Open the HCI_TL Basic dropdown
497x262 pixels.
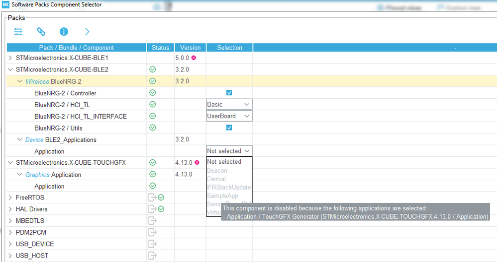click(x=229, y=104)
